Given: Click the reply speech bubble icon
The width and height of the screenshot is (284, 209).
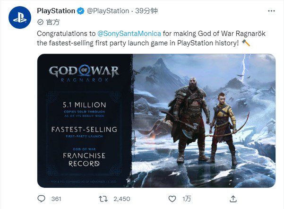Looking at the screenshot, I should 42,199.
